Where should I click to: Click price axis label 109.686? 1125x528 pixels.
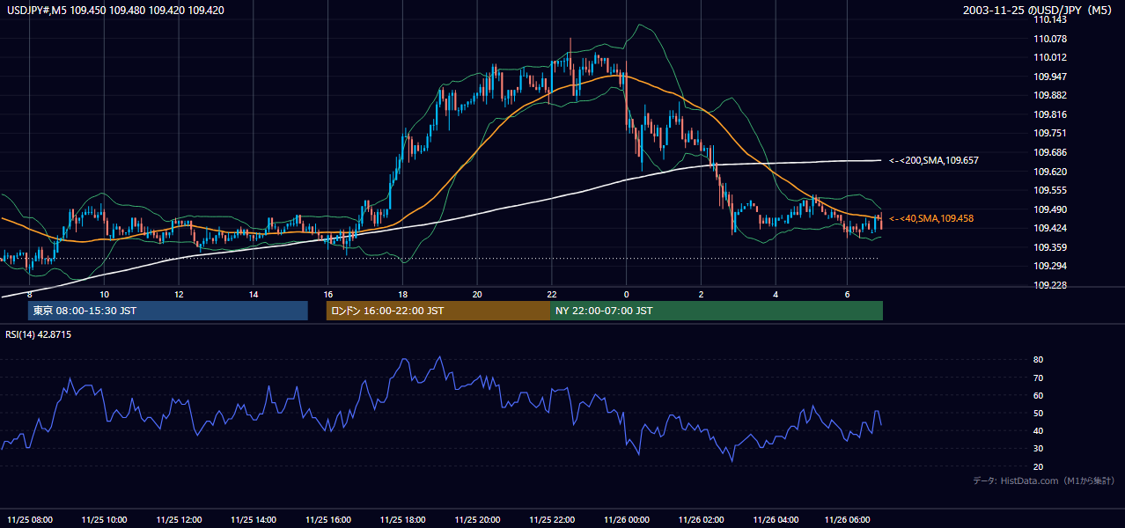[1049, 152]
